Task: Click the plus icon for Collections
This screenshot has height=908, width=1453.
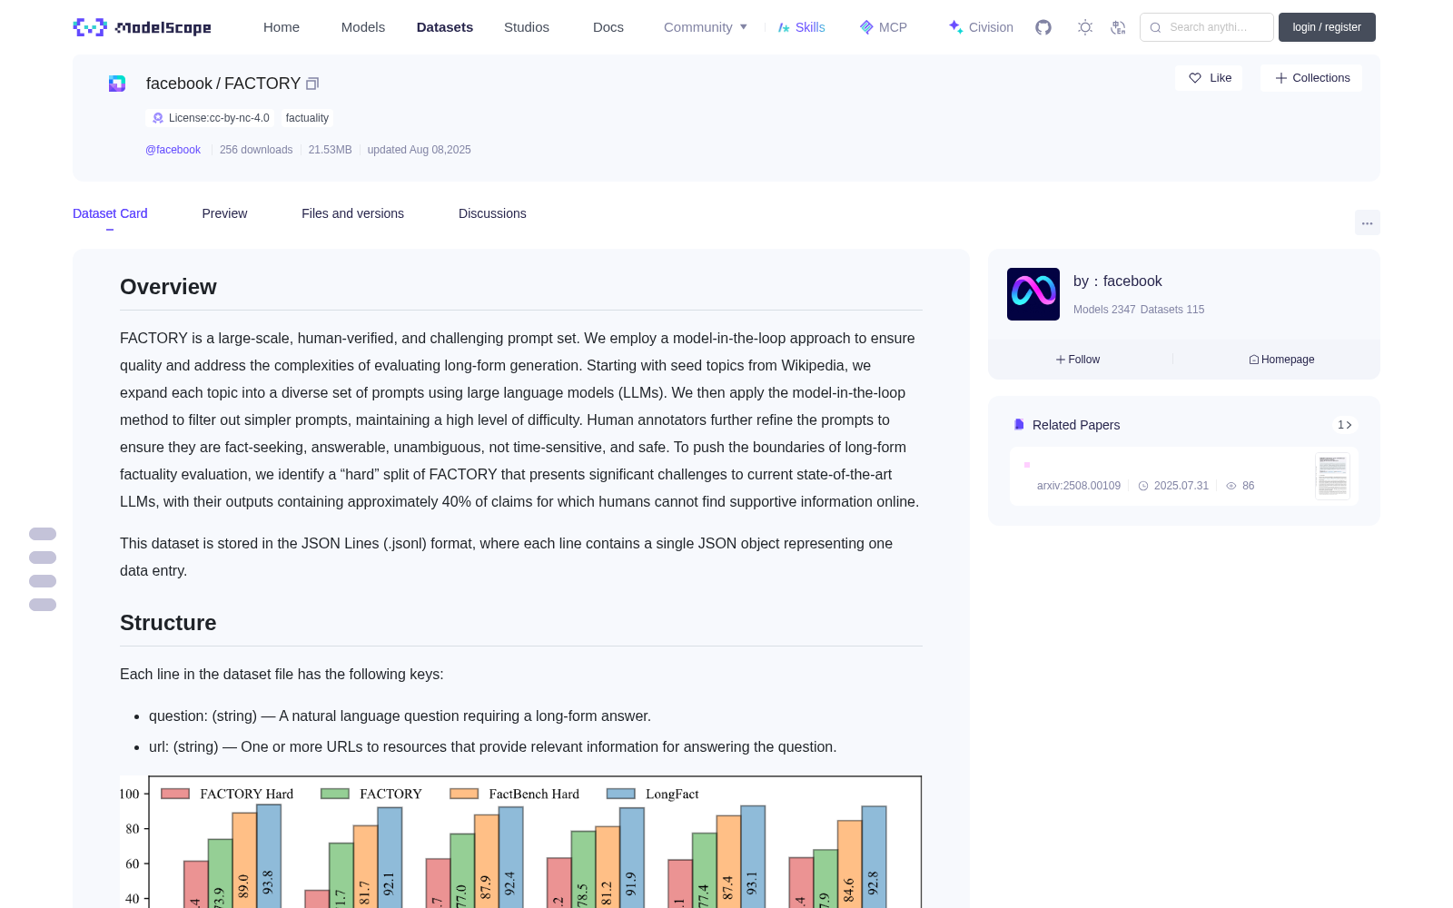Action: 1281,78
